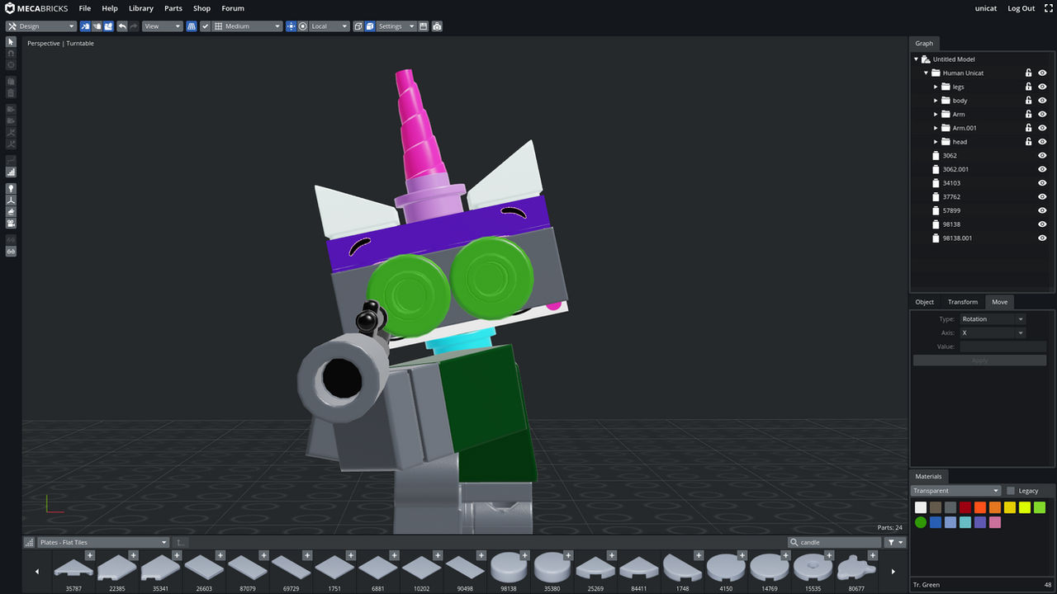Toggle visibility of part 57899
Screen dimensions: 1057x594
(1042, 210)
